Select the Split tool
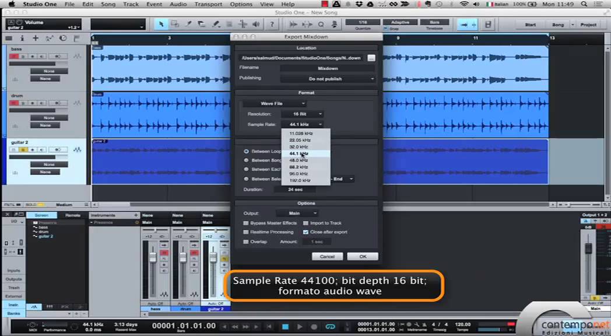 point(188,24)
